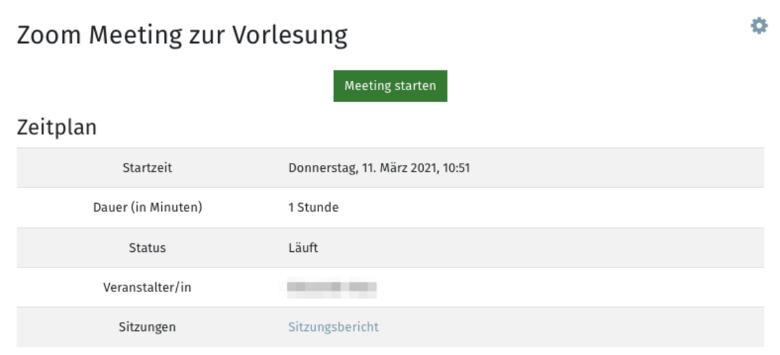The width and height of the screenshot is (780, 355).
Task: Open the Sitzungsbericht link
Action: pos(333,326)
